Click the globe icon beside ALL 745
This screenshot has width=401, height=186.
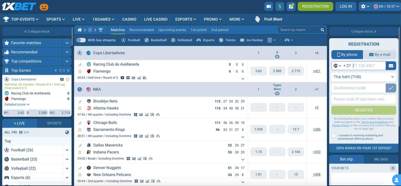pyautogui.click(x=67, y=132)
